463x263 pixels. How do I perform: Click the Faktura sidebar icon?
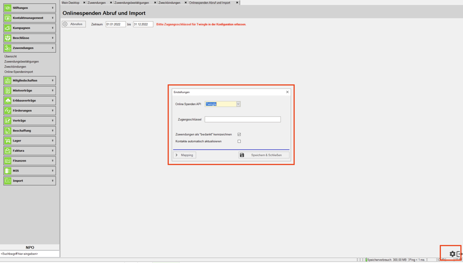click(8, 150)
